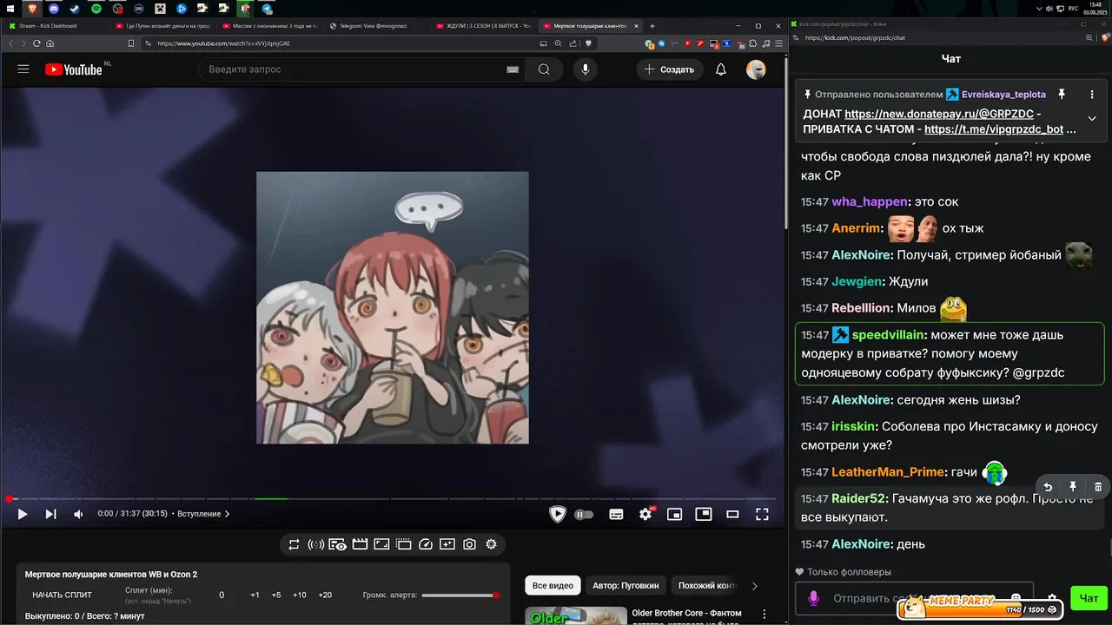The image size is (1112, 625).
Task: Add +1 minute to split
Action: coord(255,595)
